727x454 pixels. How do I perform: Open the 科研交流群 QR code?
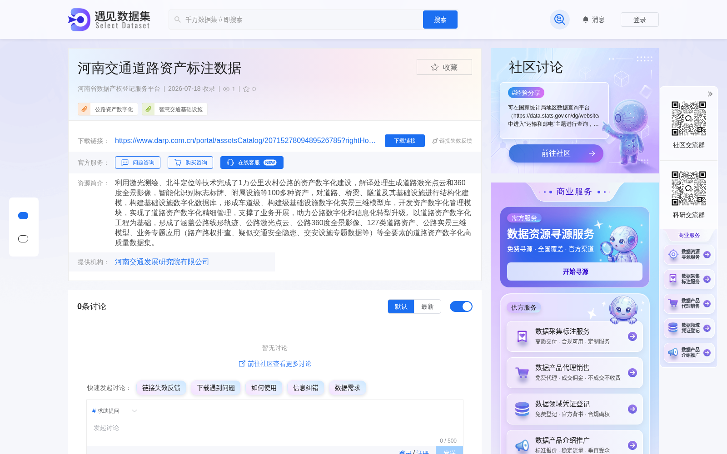(689, 188)
